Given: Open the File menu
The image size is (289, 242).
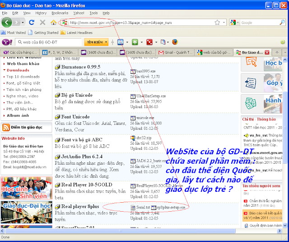Looking at the screenshot, I should click(x=5, y=13).
